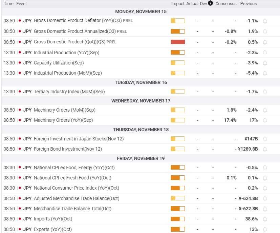Click bell for Machinery Orders (MoM)(Sep)
Image resolution: width=280 pixels, height=233 pixels.
265,110
